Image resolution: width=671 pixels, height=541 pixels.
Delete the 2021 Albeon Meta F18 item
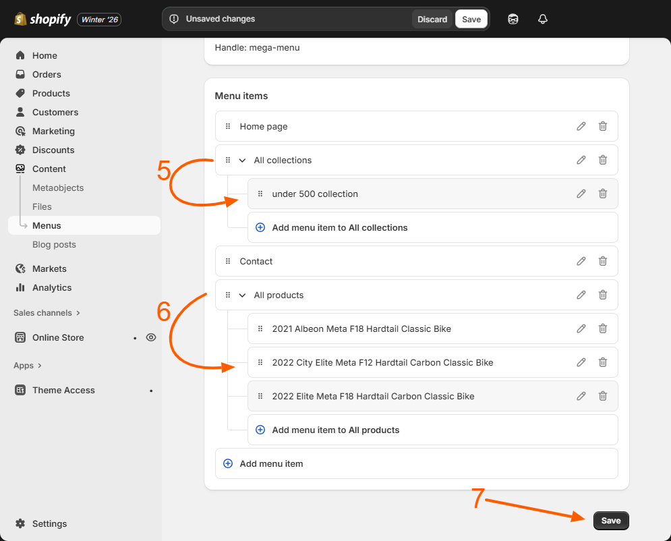click(x=602, y=329)
